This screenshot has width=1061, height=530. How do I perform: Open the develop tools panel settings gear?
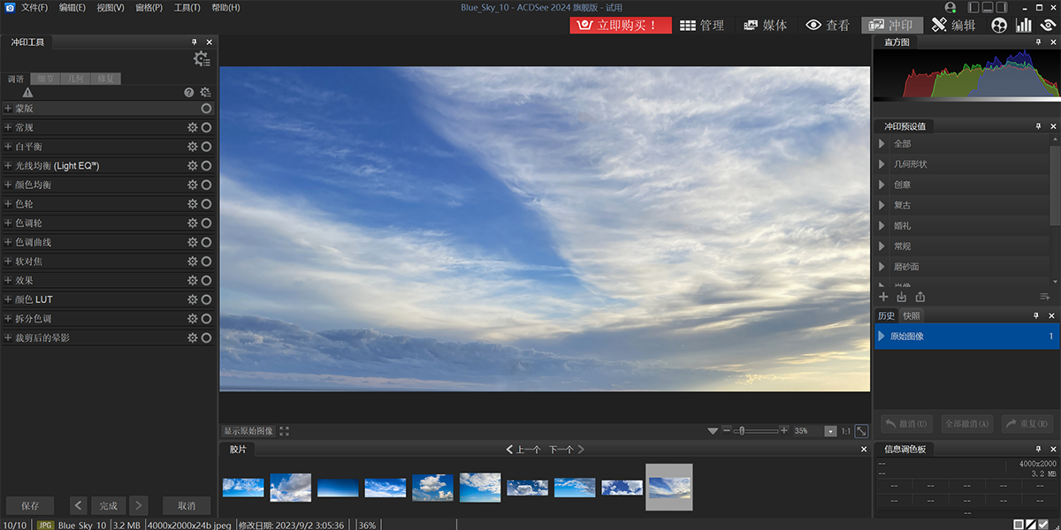[x=202, y=59]
